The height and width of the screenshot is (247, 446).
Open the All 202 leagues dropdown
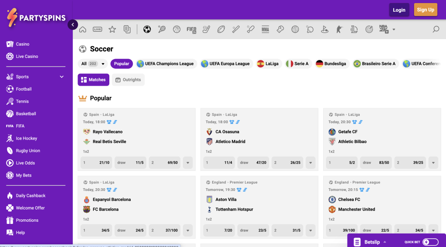click(93, 64)
